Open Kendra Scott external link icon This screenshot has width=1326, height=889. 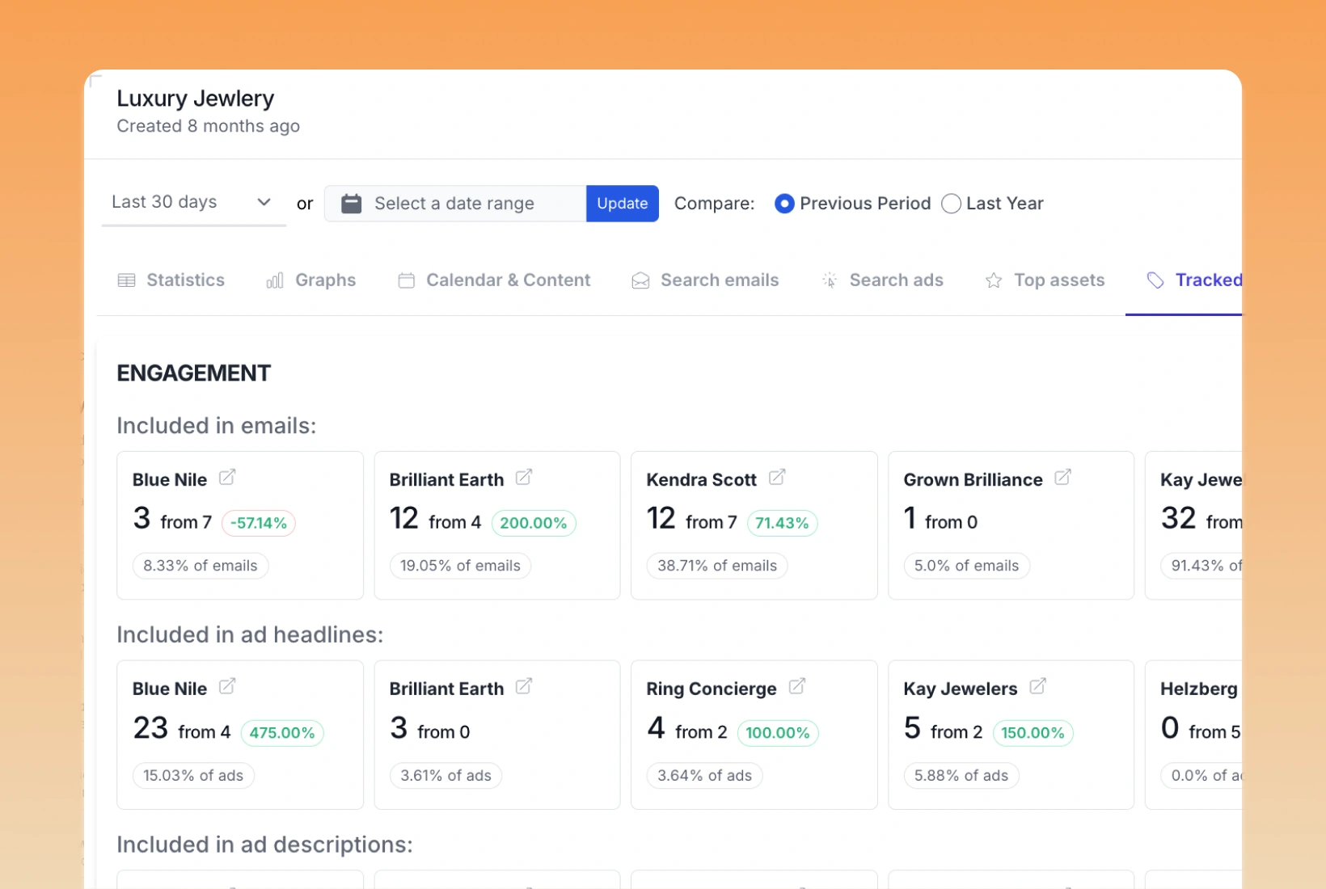point(777,478)
